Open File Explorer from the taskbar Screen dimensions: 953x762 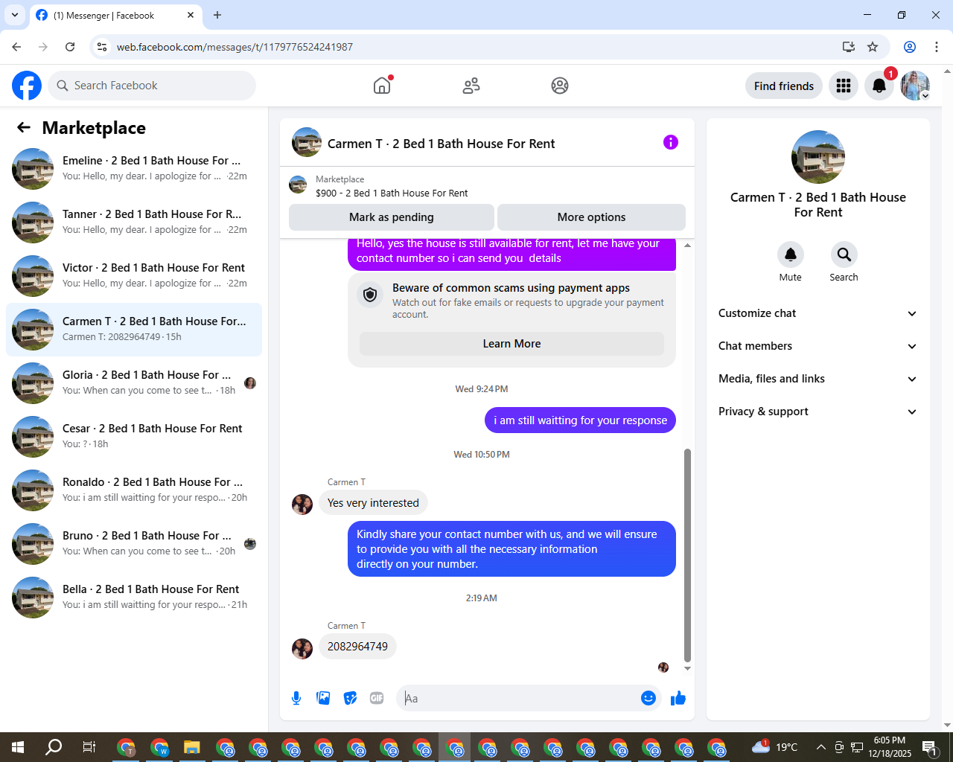tap(192, 747)
